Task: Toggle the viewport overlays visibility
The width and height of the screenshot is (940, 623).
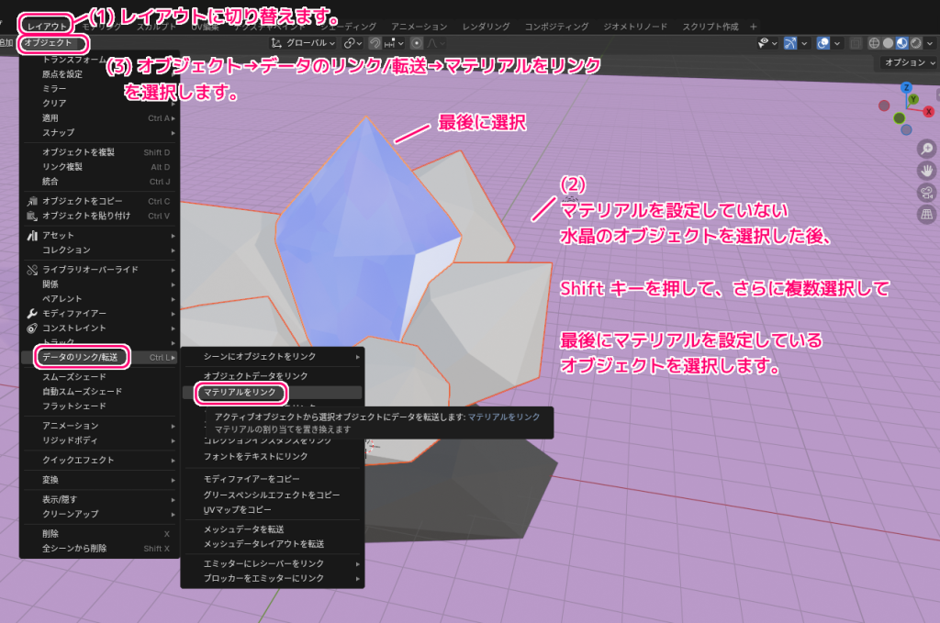Action: pyautogui.click(x=822, y=43)
